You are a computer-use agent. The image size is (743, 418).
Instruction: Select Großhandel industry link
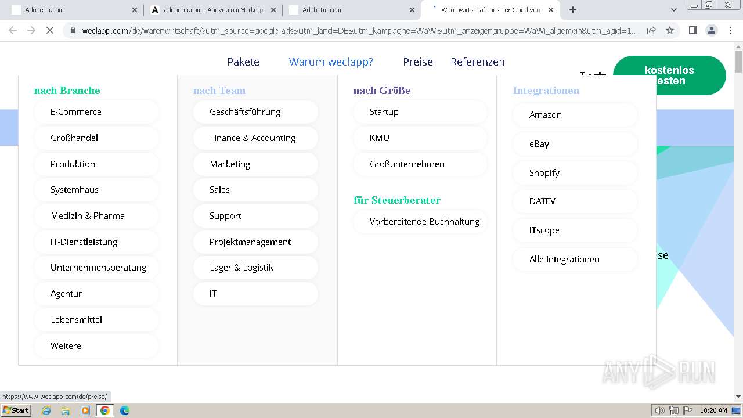(96, 138)
